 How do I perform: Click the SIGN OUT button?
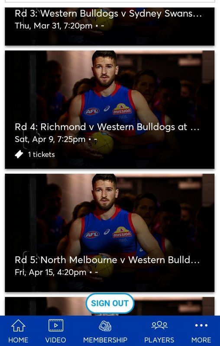coord(110,303)
